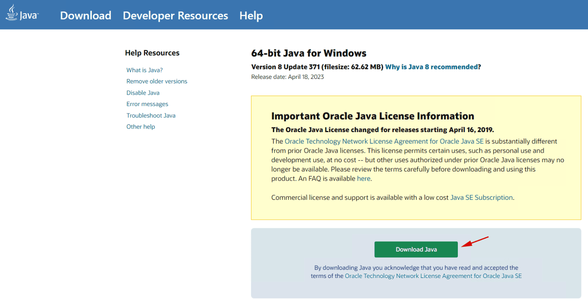Open license agreement link below download button
The width and height of the screenshot is (588, 304).
(433, 276)
